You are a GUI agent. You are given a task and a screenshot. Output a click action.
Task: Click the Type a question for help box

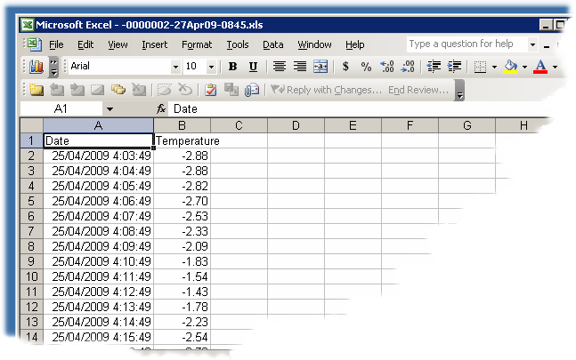tap(466, 44)
